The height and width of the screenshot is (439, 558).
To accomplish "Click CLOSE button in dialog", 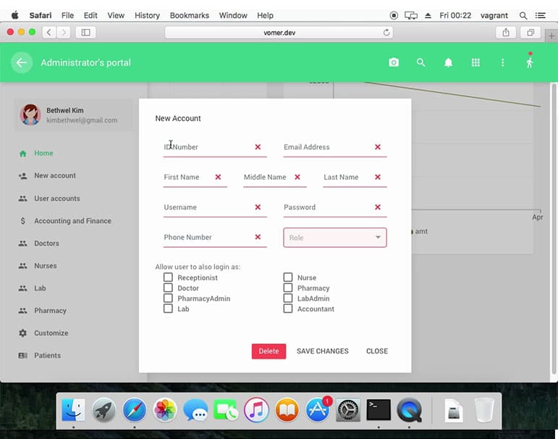I will 377,351.
